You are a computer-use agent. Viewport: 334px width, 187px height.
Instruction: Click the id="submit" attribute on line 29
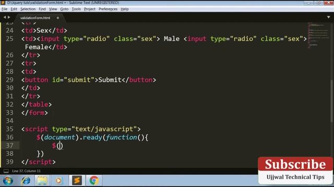tap(73, 80)
